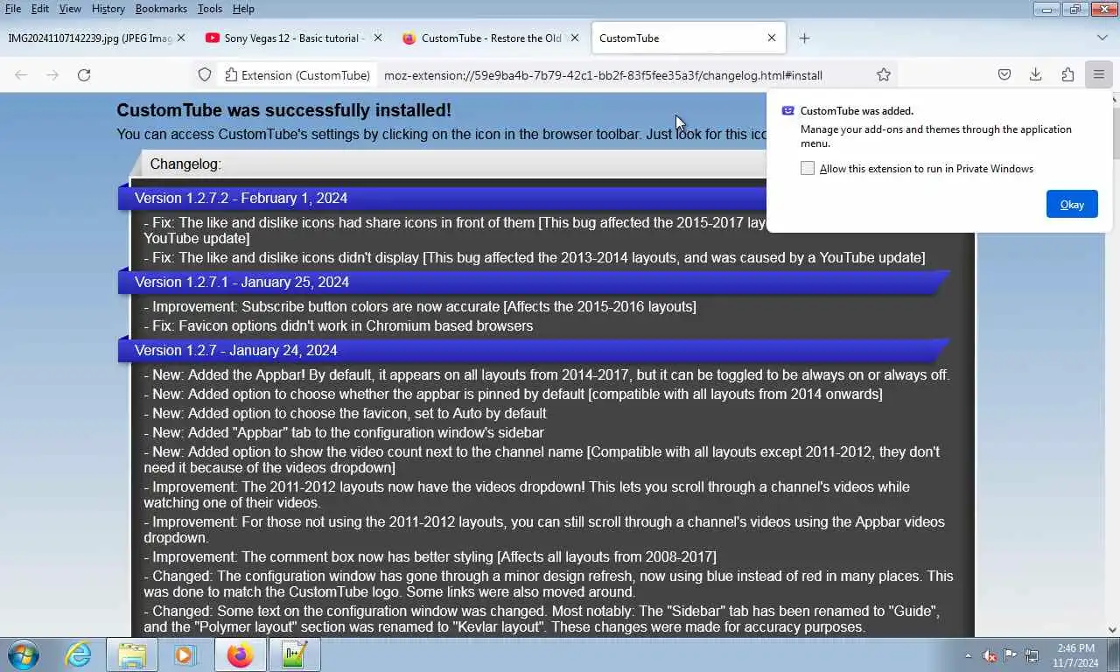This screenshot has width=1120, height=672.
Task: Reload the current page
Action: coord(84,75)
